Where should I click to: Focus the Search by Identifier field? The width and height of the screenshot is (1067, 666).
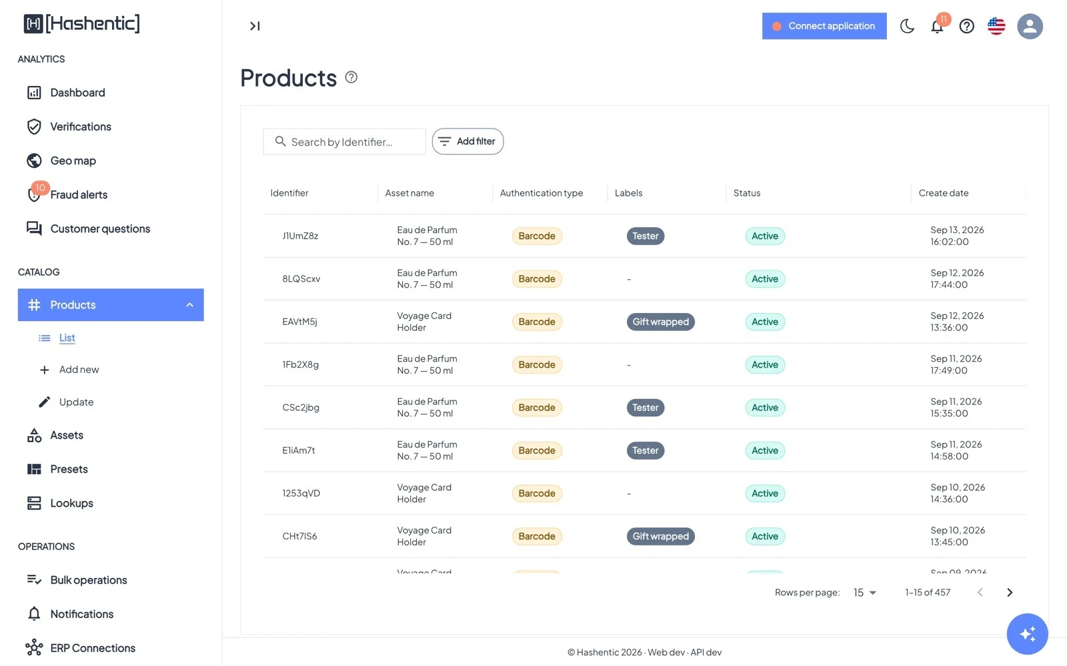(x=344, y=141)
